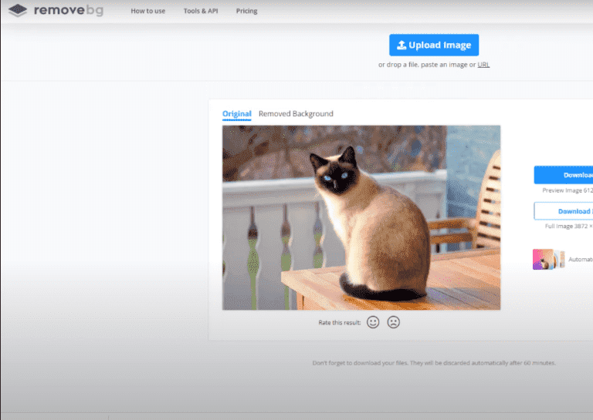Select the Original tab
Image resolution: width=593 pixels, height=420 pixels.
236,114
